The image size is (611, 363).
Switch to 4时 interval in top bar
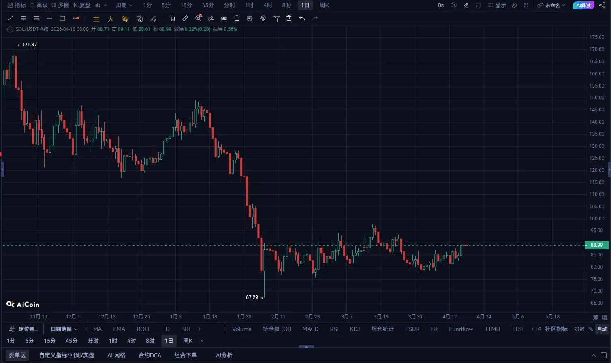click(x=268, y=5)
